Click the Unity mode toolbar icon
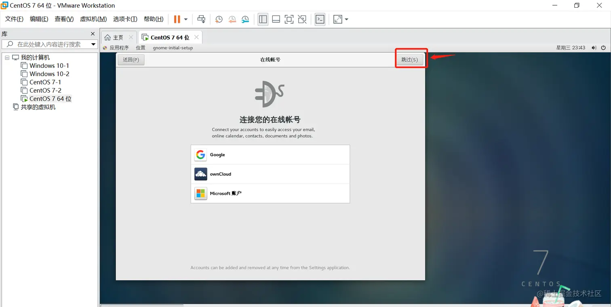Screen dimensions: 611x307 point(302,19)
